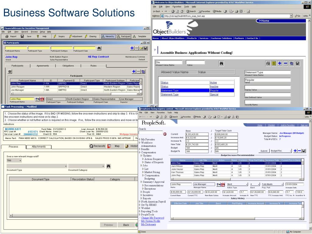The height and width of the screenshot is (234, 312).
Task: Switch to Attachments tab in Task Processing
Action: click(39, 147)
